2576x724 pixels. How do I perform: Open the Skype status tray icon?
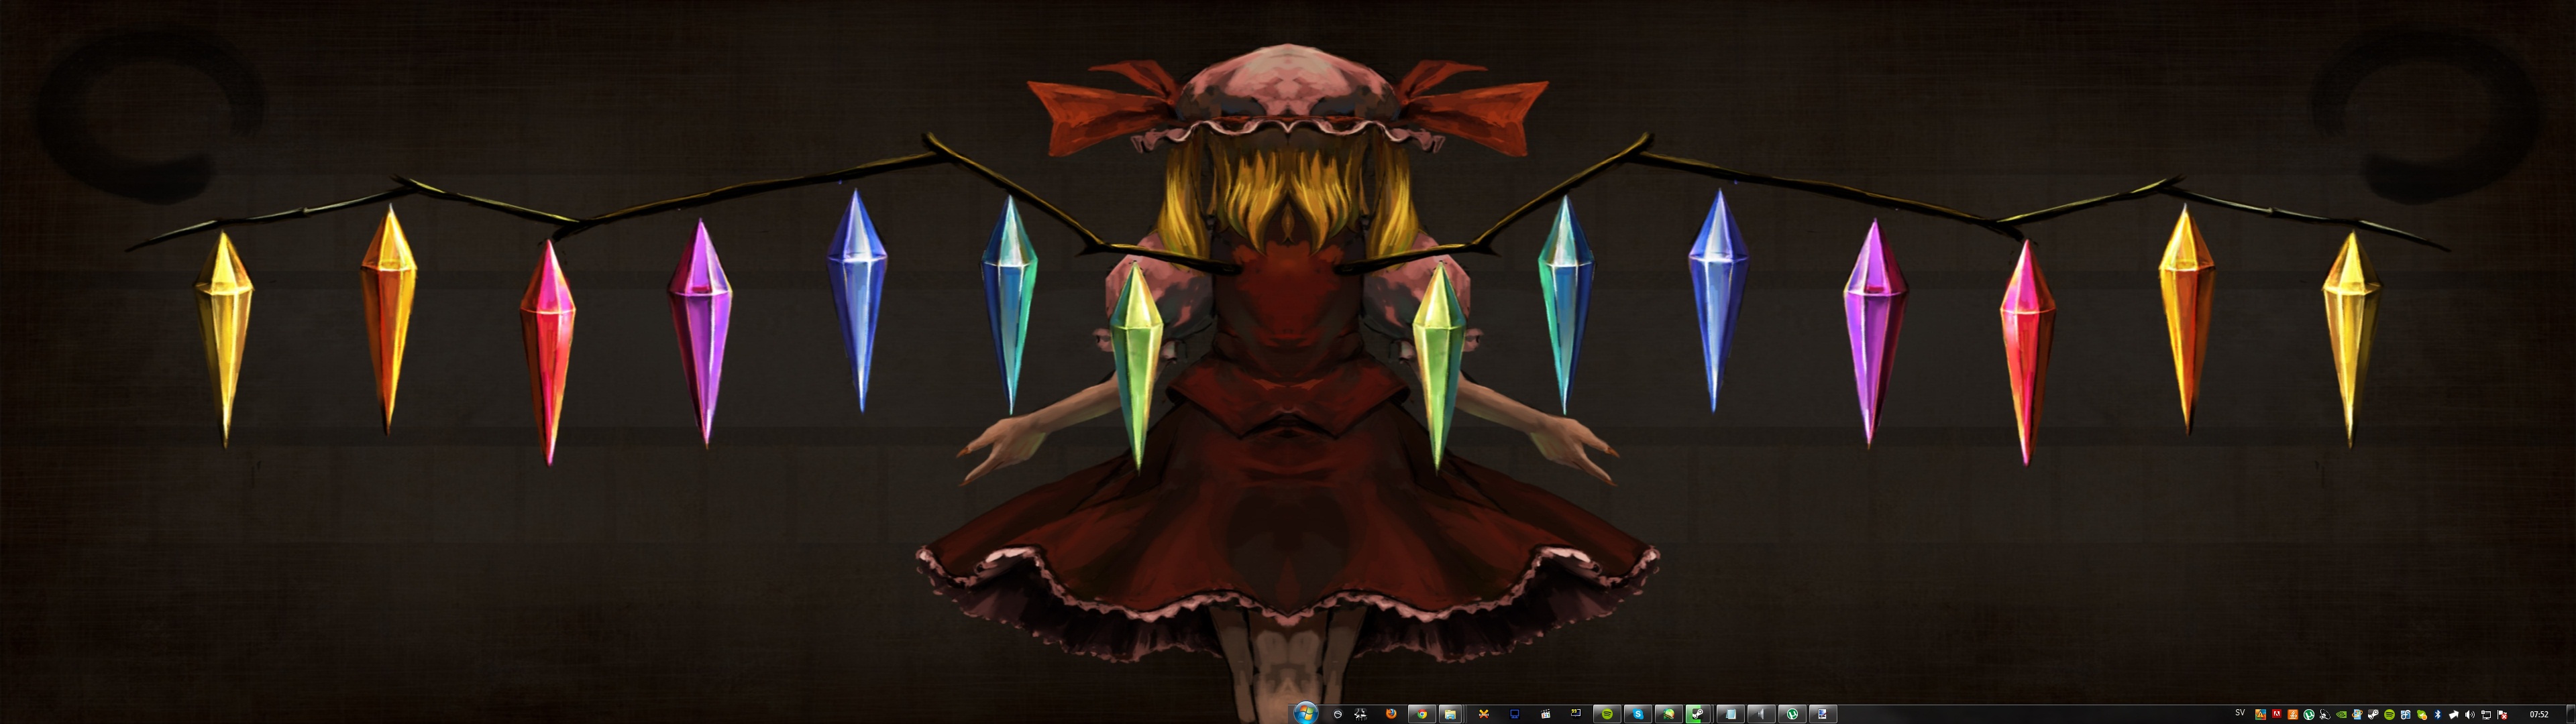(x=2422, y=715)
